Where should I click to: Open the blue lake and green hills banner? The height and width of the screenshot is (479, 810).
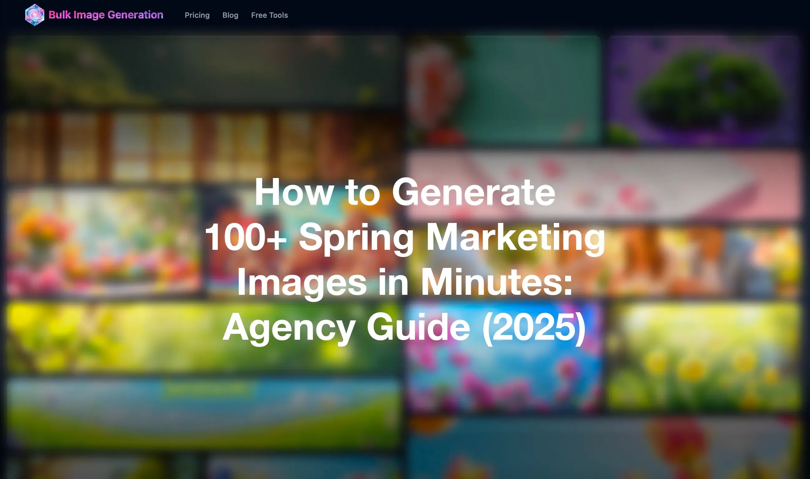[x=203, y=414]
